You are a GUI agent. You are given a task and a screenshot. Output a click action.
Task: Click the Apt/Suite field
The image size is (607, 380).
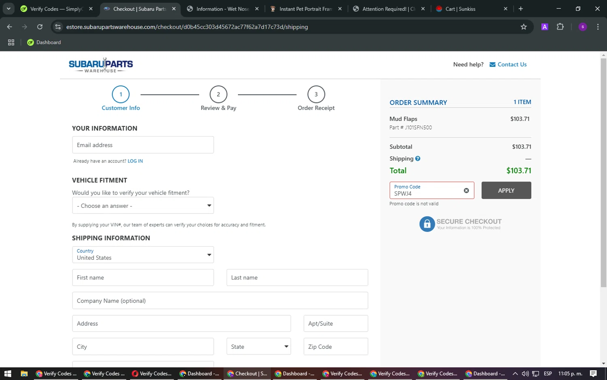click(336, 323)
